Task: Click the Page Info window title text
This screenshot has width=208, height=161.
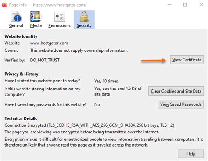Action: click(48, 5)
